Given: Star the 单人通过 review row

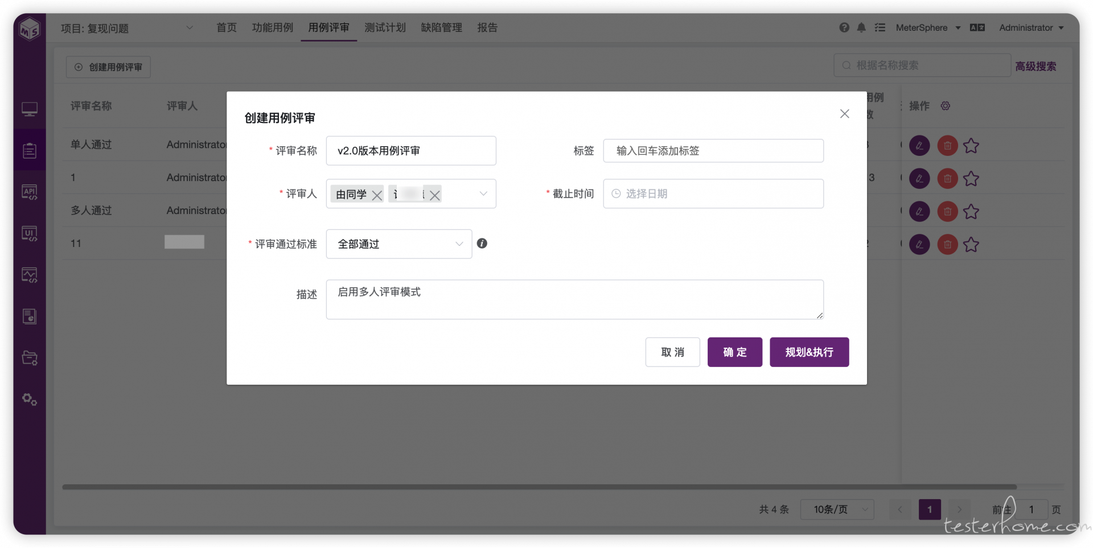Looking at the screenshot, I should tap(971, 146).
